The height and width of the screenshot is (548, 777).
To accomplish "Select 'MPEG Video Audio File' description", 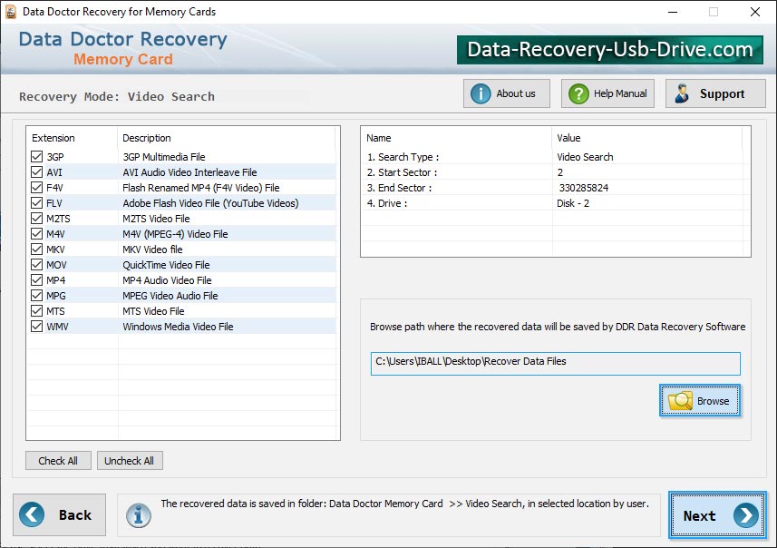I will point(170,295).
